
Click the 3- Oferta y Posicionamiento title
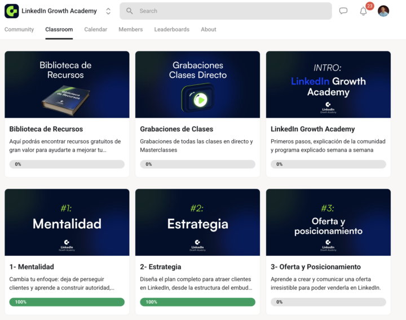click(316, 266)
